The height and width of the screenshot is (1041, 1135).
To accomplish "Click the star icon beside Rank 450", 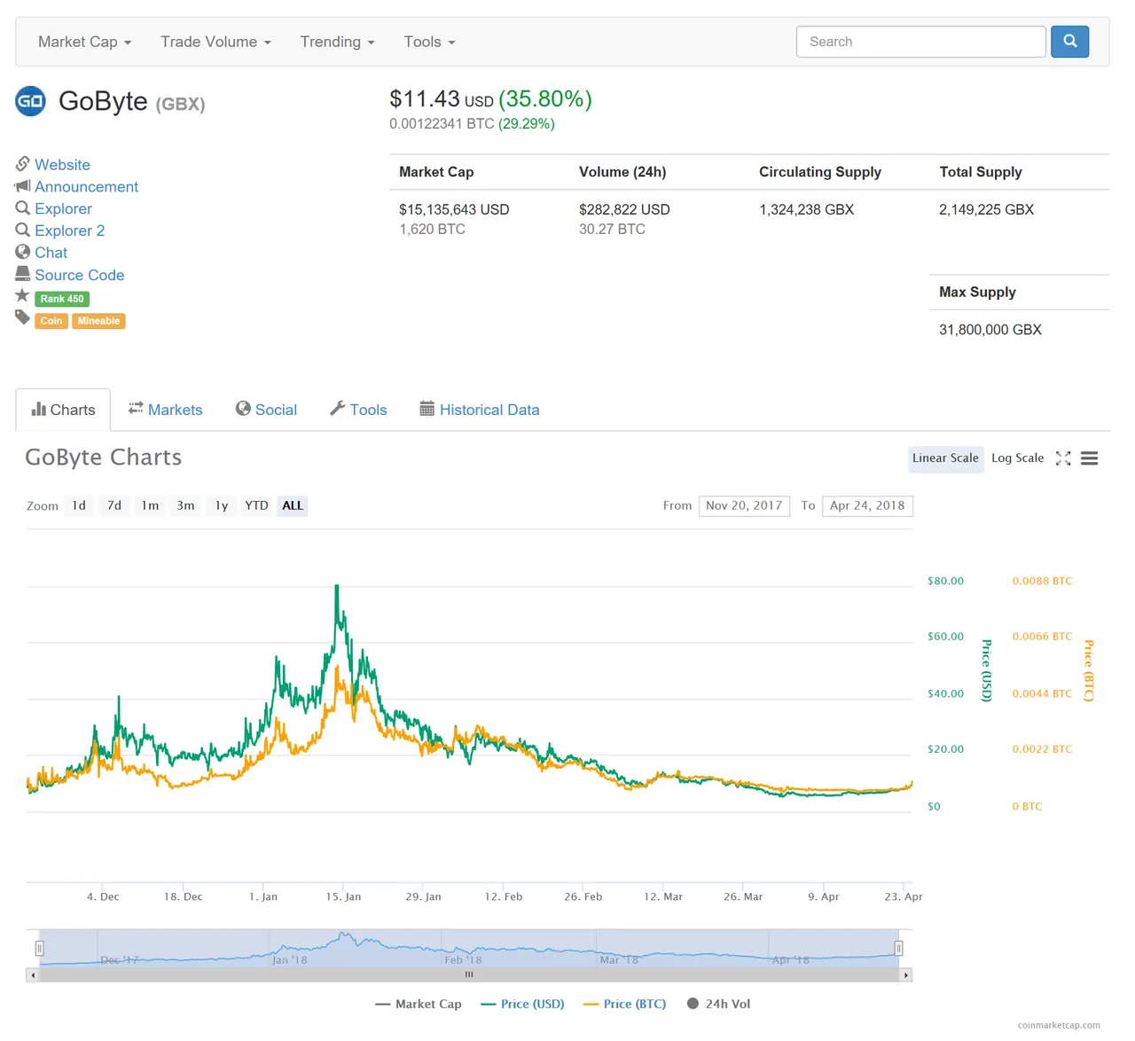I will point(23,295).
